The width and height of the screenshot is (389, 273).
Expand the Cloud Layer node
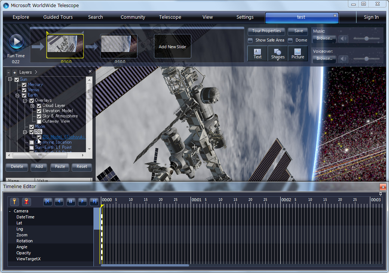pyautogui.click(x=33, y=105)
